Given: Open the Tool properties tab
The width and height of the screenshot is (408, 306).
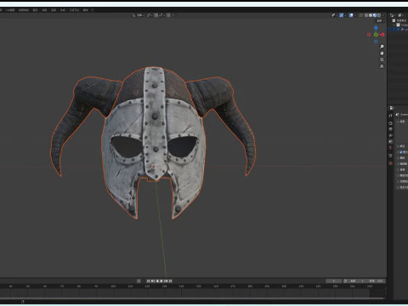Looking at the screenshot, I should (x=391, y=116).
